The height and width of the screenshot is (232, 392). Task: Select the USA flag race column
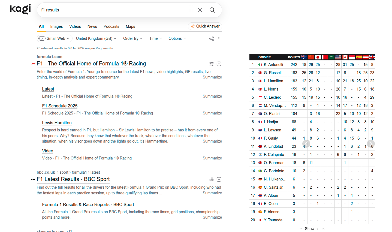[338, 57]
